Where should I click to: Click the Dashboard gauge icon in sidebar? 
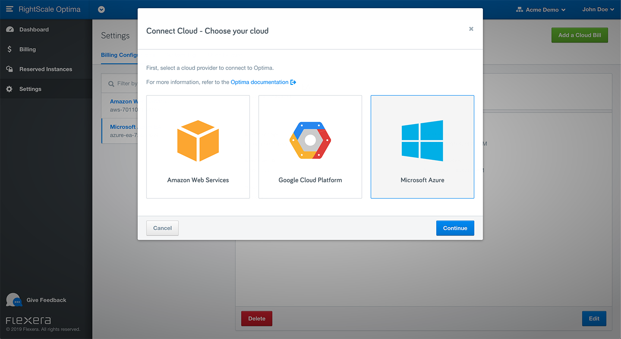[9, 30]
